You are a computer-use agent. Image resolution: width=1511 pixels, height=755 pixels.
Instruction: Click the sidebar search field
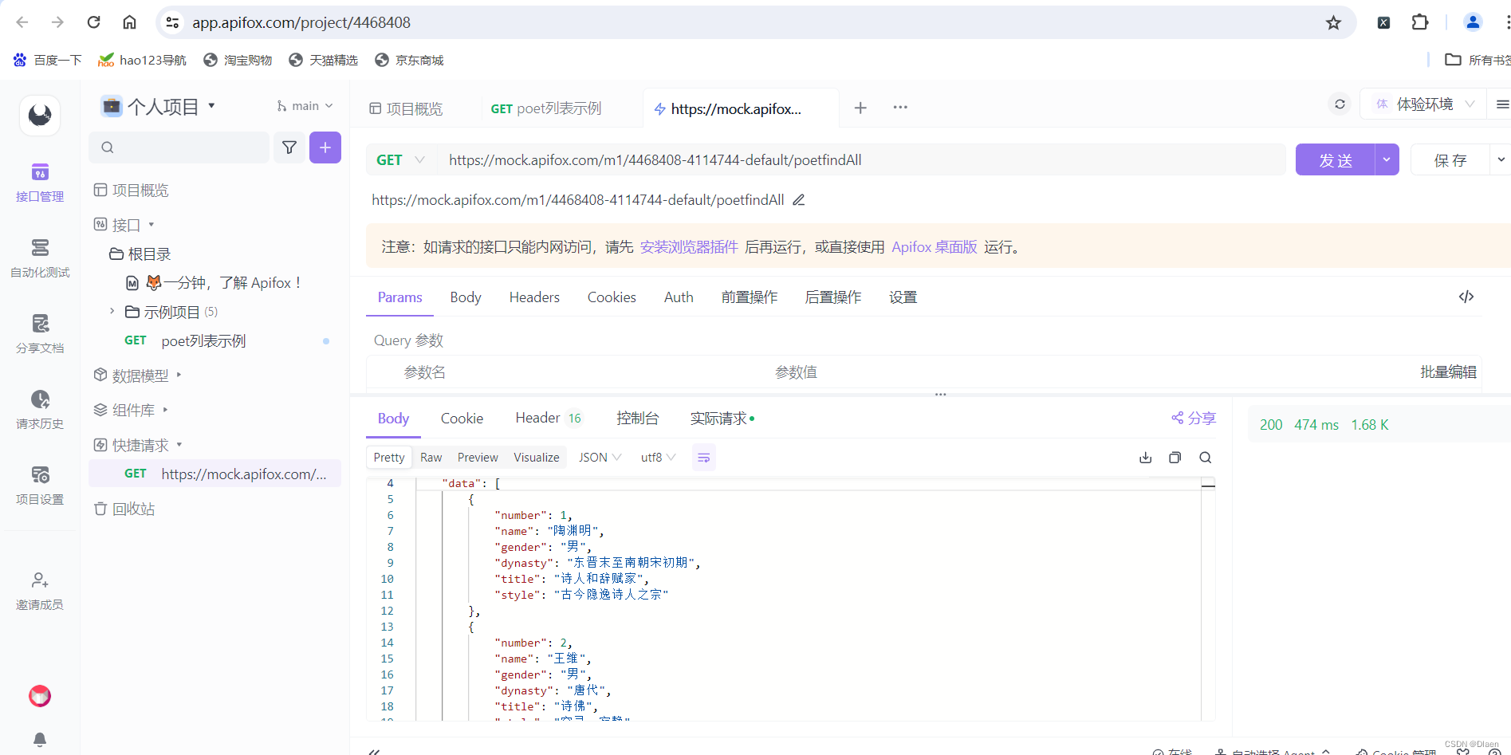click(179, 147)
